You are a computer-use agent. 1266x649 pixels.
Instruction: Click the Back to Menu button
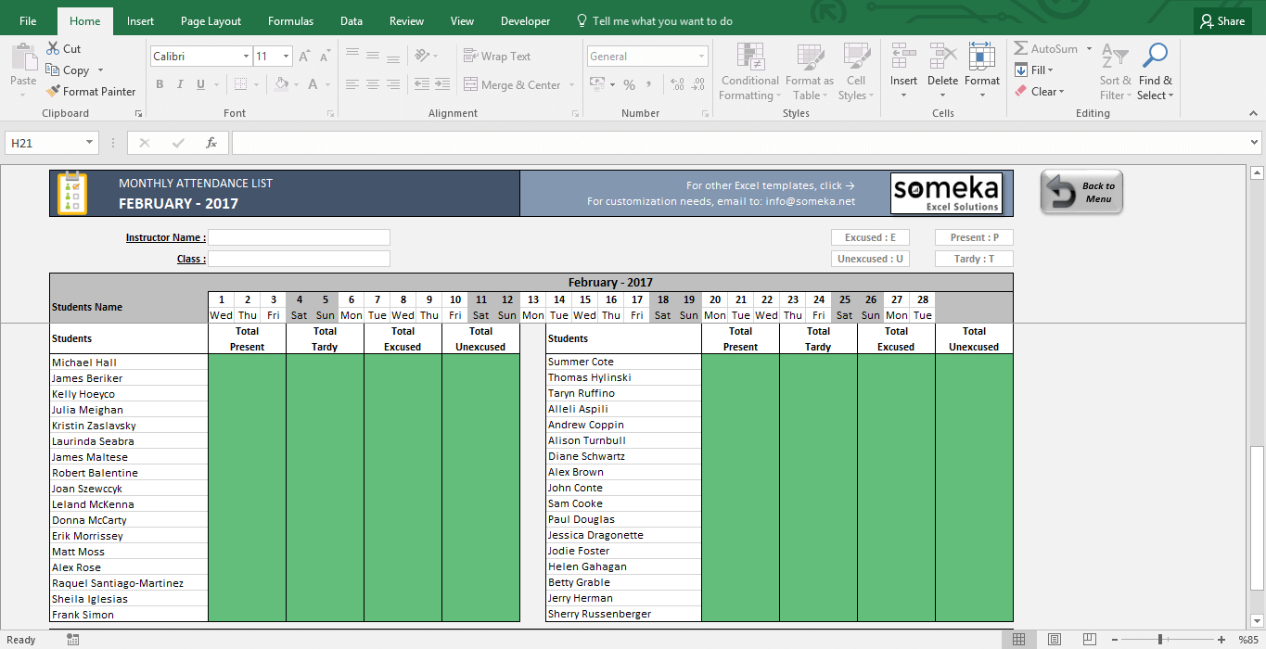1081,193
